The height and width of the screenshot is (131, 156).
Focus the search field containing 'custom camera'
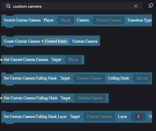72,6
